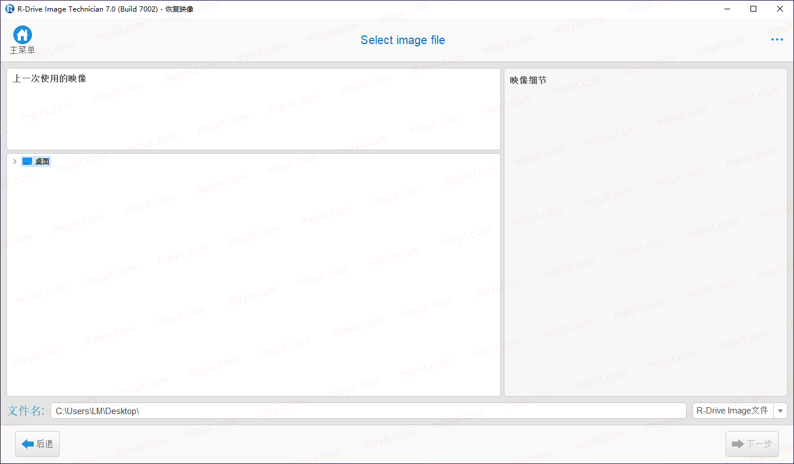Click the 映像细节 panel heading
Screen dimensions: 794x464
click(528, 80)
